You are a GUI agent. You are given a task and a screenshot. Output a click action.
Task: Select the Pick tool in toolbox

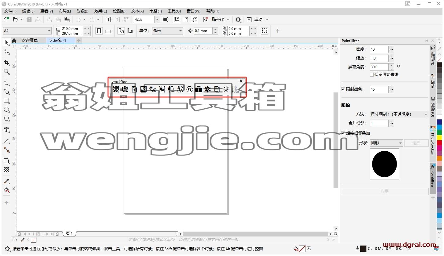6,42
